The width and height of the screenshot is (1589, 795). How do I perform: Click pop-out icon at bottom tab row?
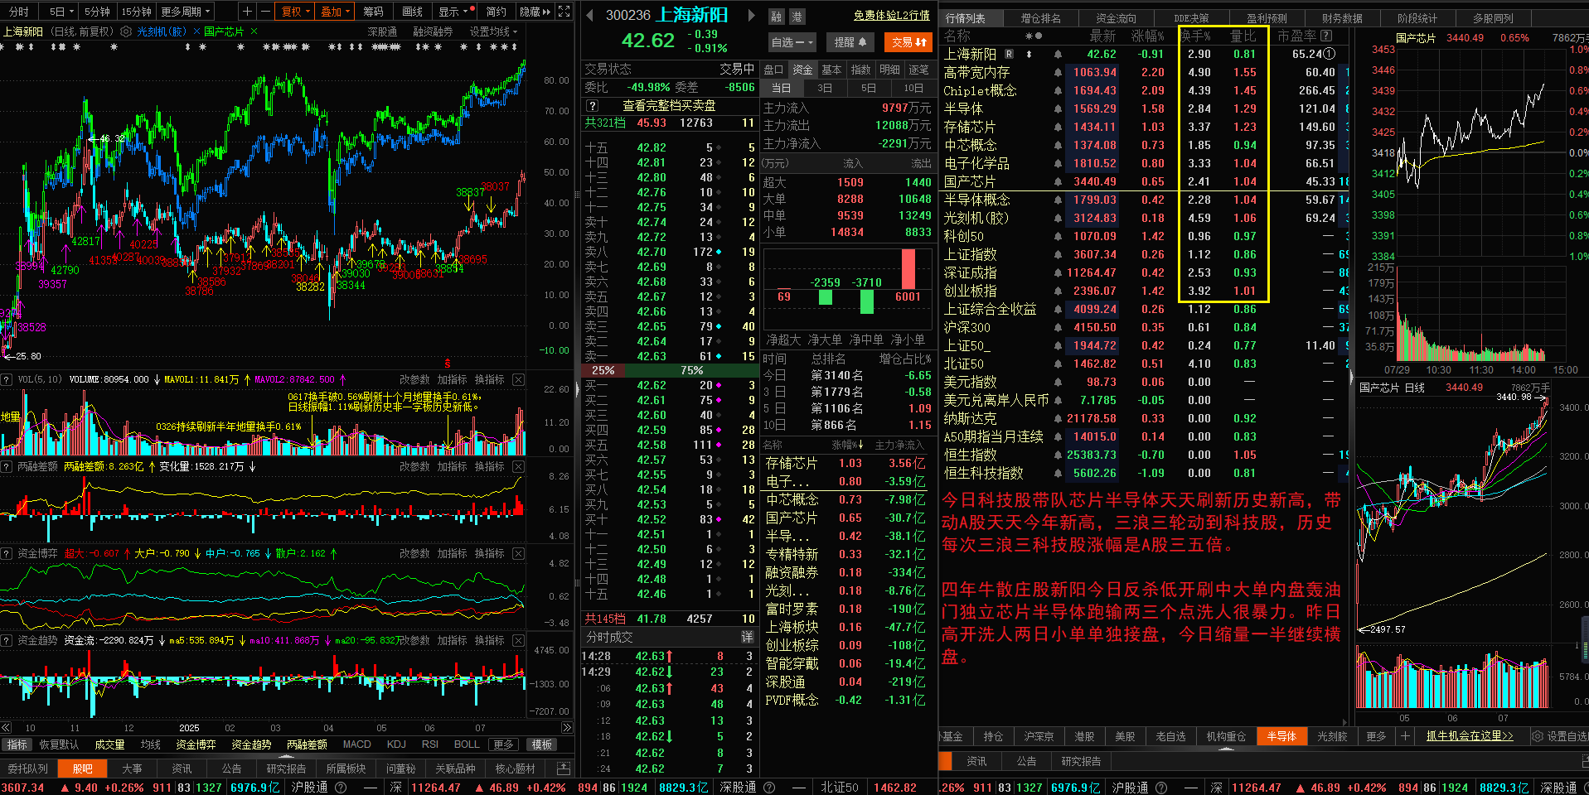pyautogui.click(x=564, y=768)
